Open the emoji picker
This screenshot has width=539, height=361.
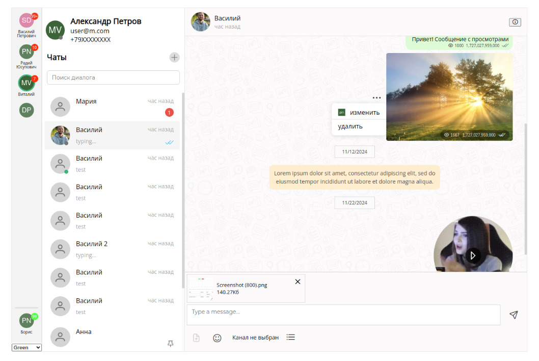point(217,338)
